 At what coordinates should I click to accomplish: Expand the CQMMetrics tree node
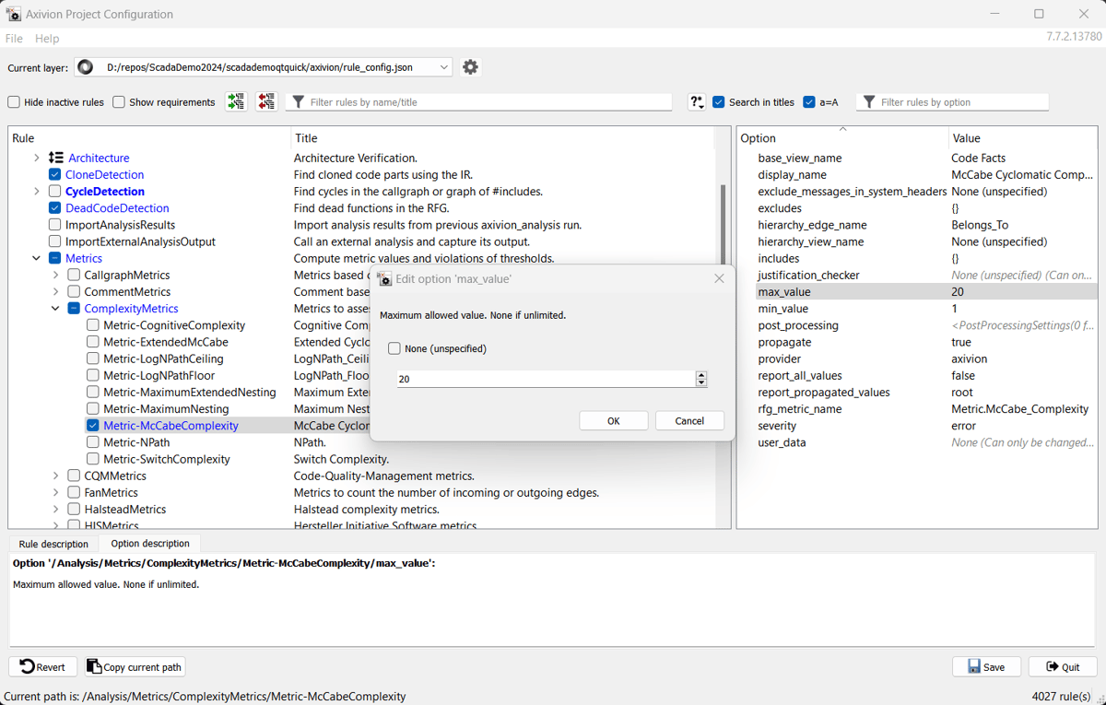pyautogui.click(x=55, y=476)
